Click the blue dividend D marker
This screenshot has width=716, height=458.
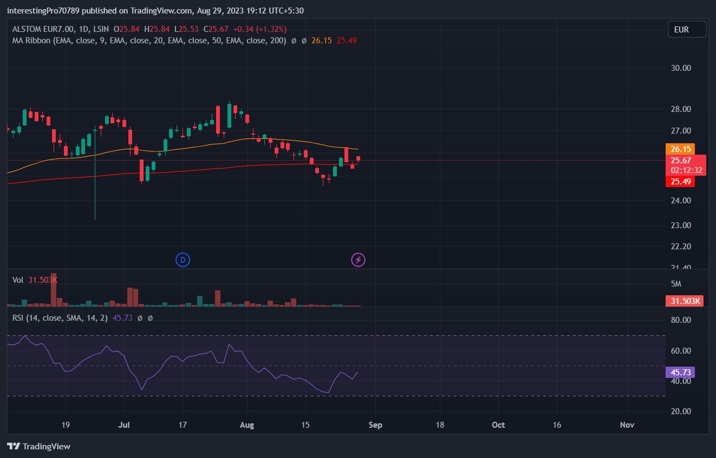183,260
